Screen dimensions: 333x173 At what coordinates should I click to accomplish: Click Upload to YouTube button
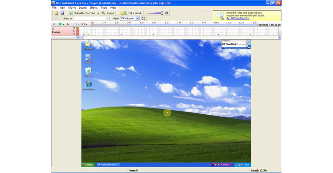coord(82,13)
